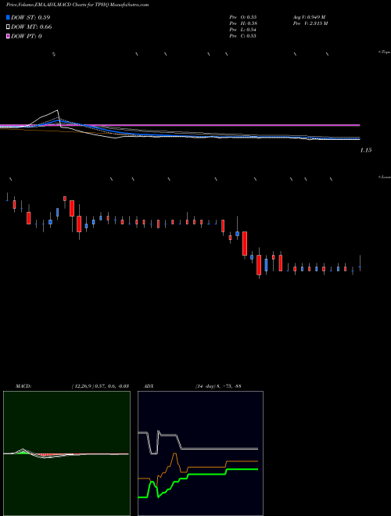This screenshot has width=391, height=516.
Task: Click the ADX (14 day) parameter values
Action: click(x=217, y=385)
